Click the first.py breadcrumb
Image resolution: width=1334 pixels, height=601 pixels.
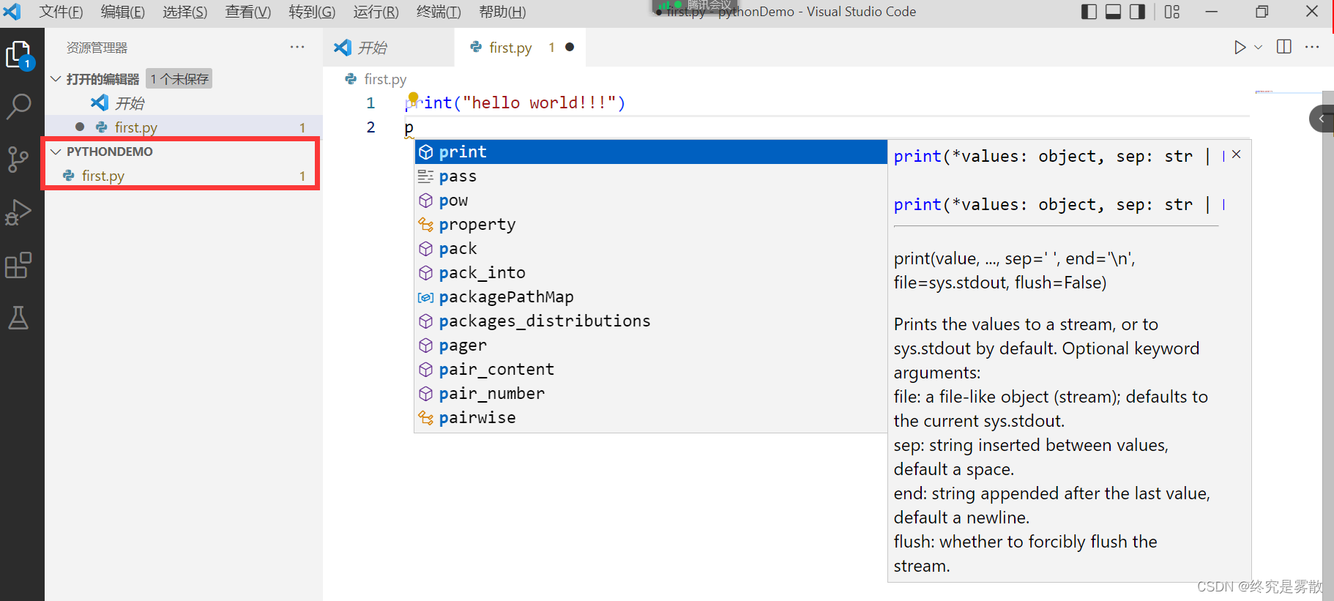(384, 79)
